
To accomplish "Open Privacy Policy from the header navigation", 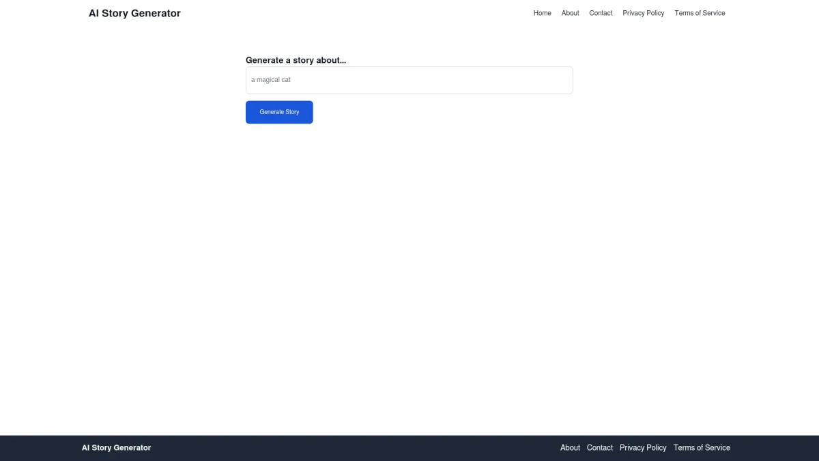I will pos(643,13).
